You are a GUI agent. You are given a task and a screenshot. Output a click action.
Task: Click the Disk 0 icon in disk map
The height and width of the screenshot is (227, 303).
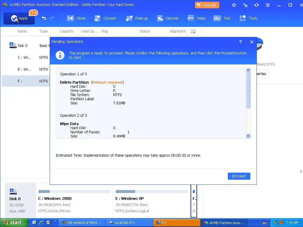click(13, 191)
